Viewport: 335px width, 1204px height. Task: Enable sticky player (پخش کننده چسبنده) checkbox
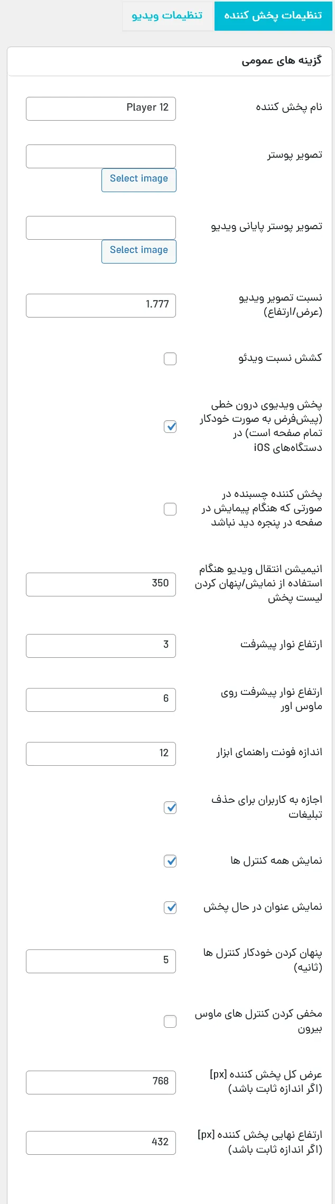click(170, 509)
